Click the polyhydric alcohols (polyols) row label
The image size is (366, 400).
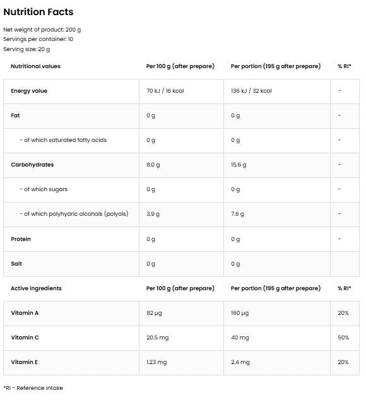pos(74,214)
